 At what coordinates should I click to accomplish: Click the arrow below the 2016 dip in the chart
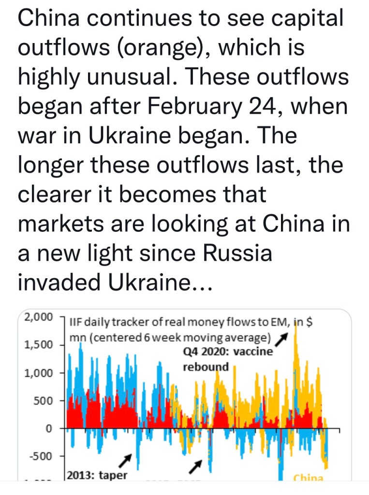pyautogui.click(x=195, y=465)
